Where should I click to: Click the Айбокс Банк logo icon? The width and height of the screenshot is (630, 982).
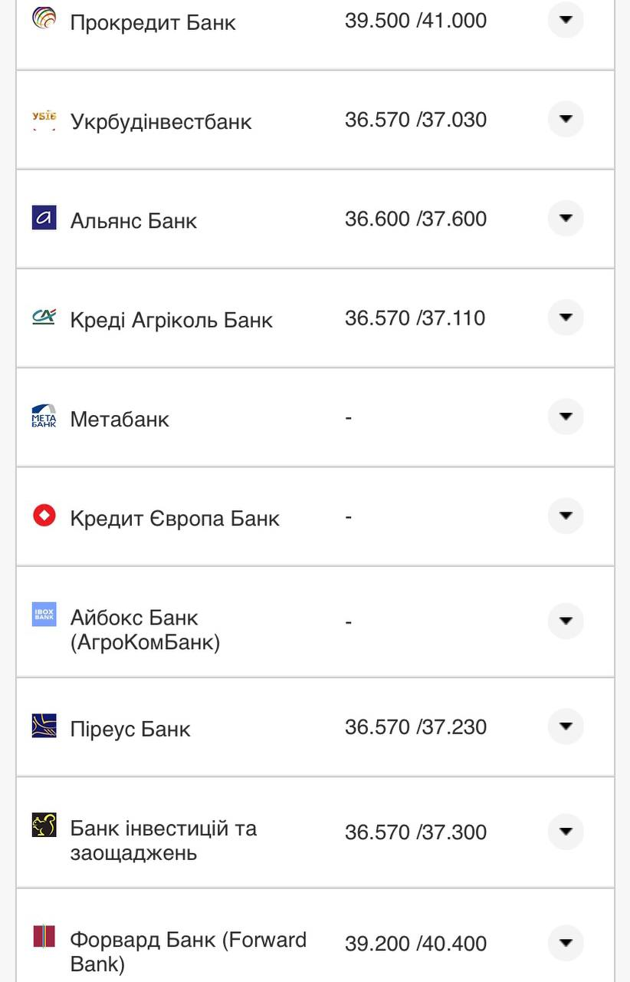44,615
